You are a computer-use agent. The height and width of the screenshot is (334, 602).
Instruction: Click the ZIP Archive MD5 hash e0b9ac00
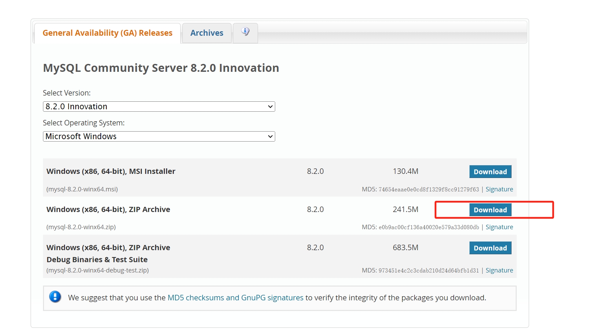[429, 227]
